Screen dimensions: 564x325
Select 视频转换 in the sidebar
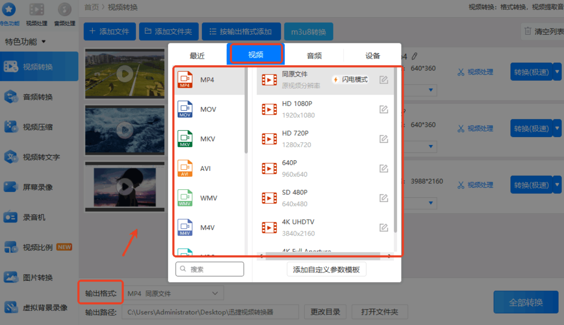(x=39, y=67)
